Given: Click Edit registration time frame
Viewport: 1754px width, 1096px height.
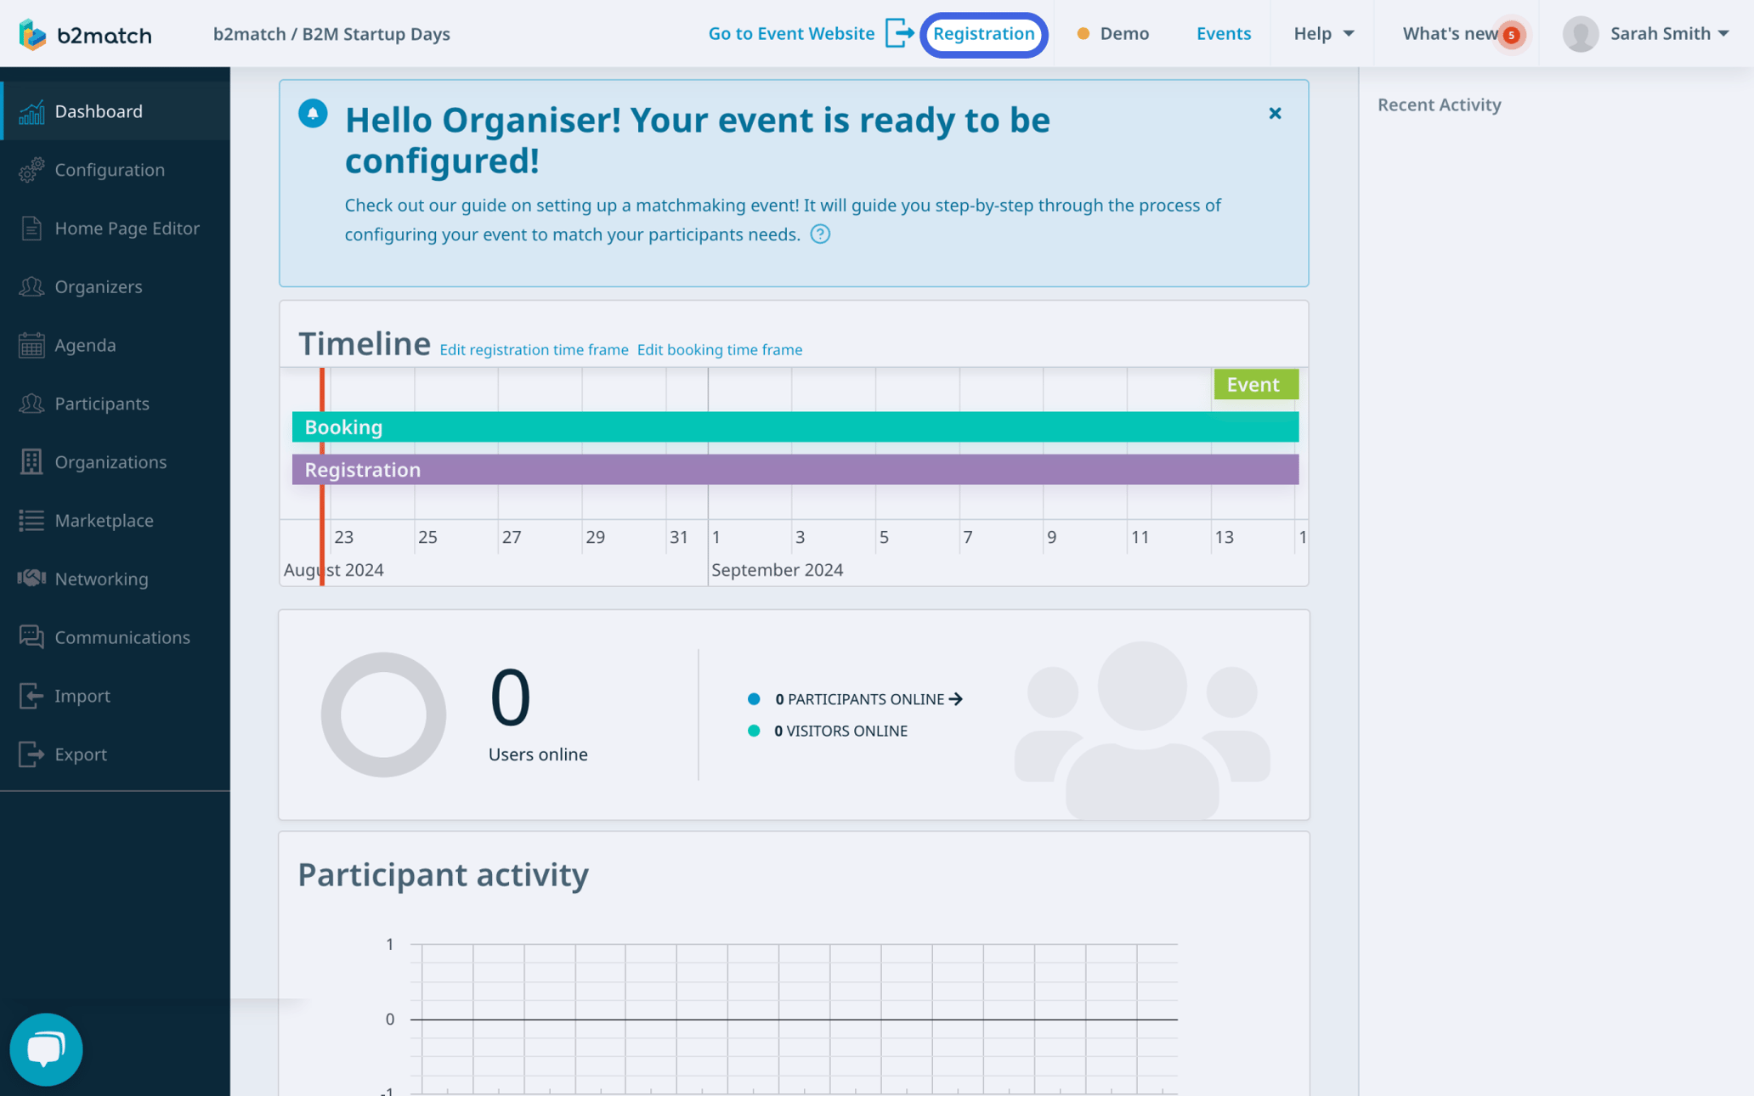Looking at the screenshot, I should tap(534, 349).
